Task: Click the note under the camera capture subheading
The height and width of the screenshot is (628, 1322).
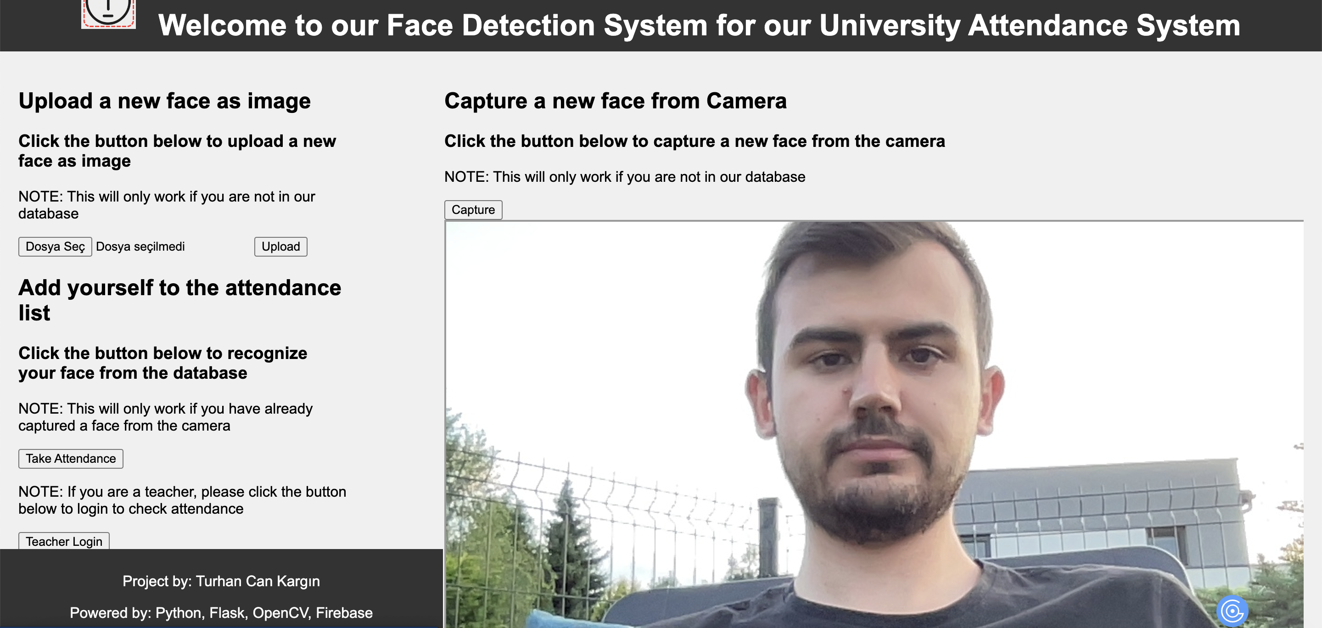Action: pos(625,177)
